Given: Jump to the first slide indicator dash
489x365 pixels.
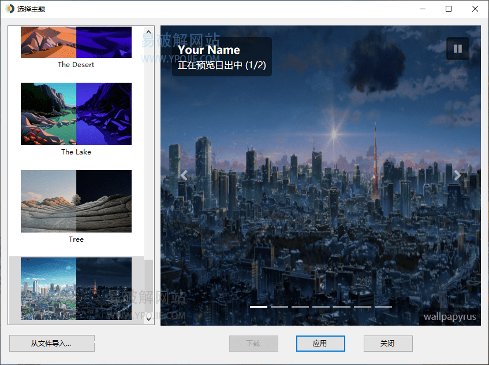Looking at the screenshot, I should pyautogui.click(x=259, y=307).
